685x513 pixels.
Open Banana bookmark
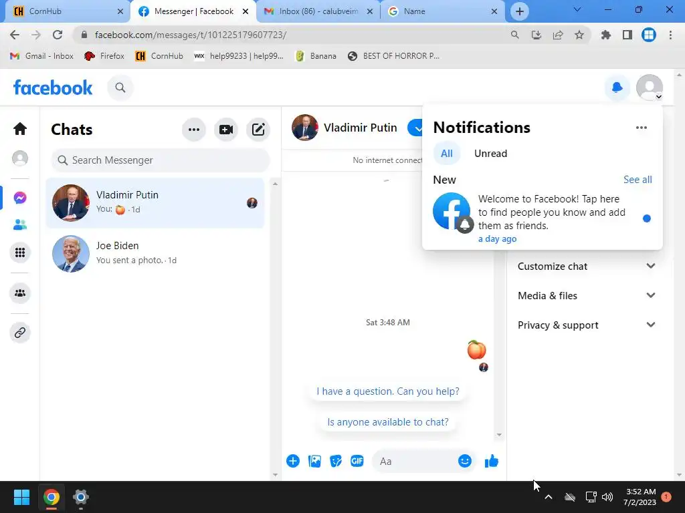(x=316, y=56)
